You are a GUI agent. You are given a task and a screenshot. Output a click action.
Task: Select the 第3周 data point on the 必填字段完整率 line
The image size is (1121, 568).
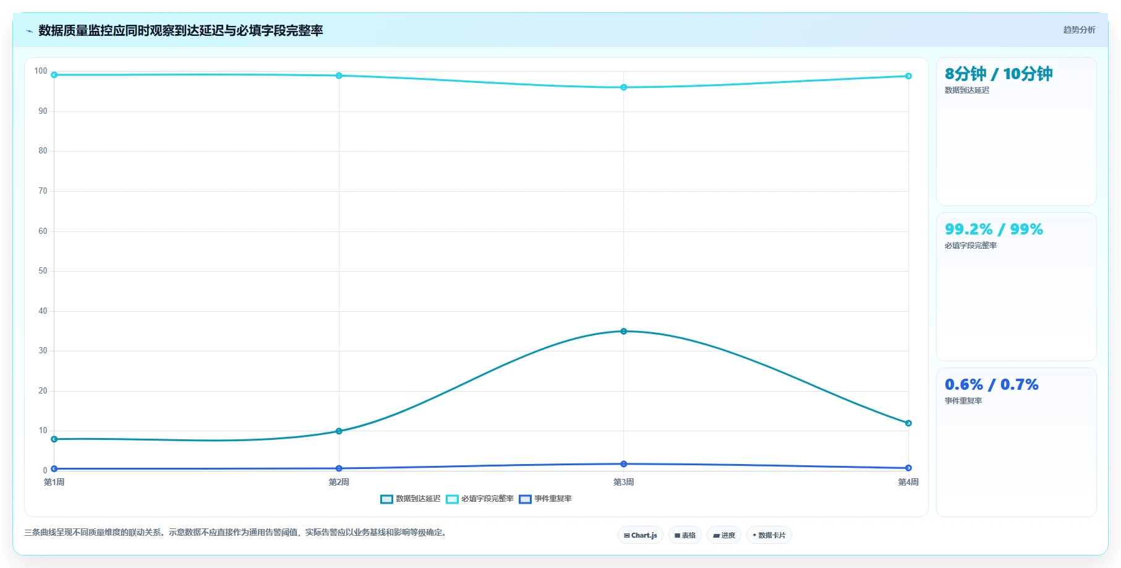click(623, 87)
